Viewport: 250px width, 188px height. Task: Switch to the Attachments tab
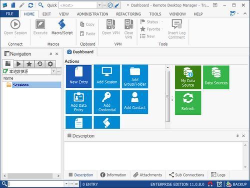(x=148, y=175)
